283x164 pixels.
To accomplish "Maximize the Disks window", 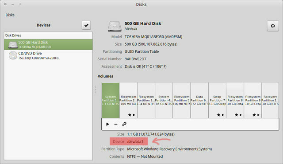I will [20, 4].
